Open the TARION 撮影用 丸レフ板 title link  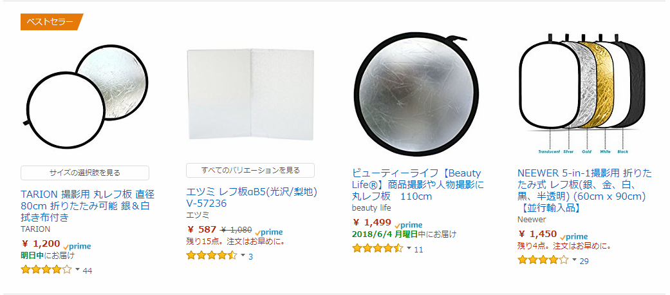coord(88,205)
